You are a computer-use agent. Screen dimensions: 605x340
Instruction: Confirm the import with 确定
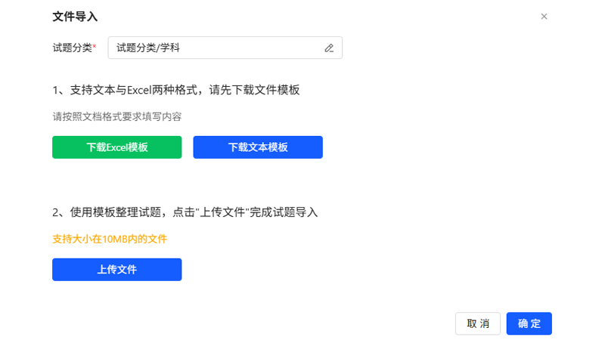tap(529, 323)
